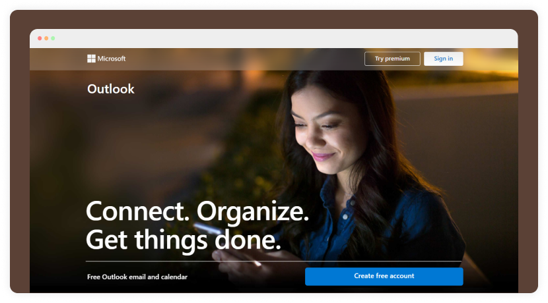Viewport: 548px width, 303px height.
Task: Click the 'Get things done.' headline line
Action: coord(184,240)
